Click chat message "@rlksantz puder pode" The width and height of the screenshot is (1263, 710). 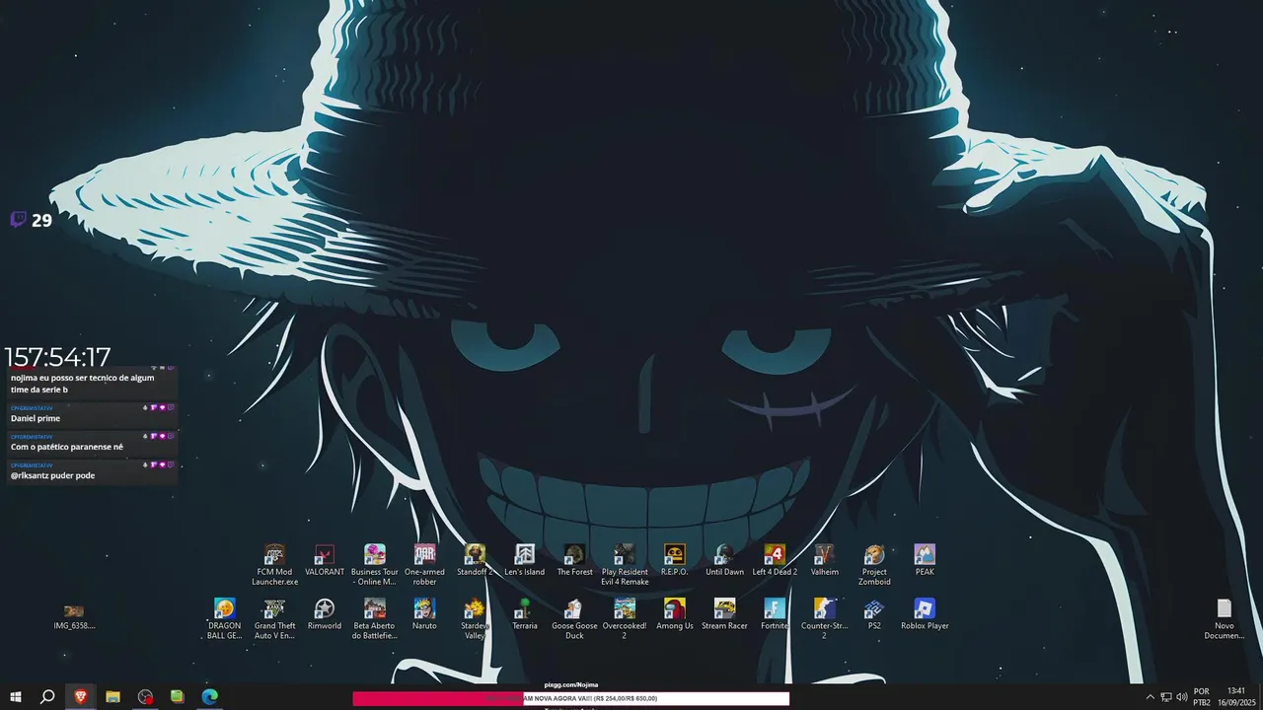coord(52,475)
